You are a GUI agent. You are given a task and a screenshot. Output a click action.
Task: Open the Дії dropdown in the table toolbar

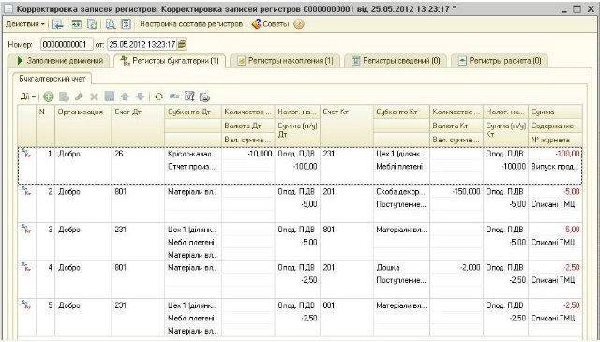pyautogui.click(x=28, y=97)
